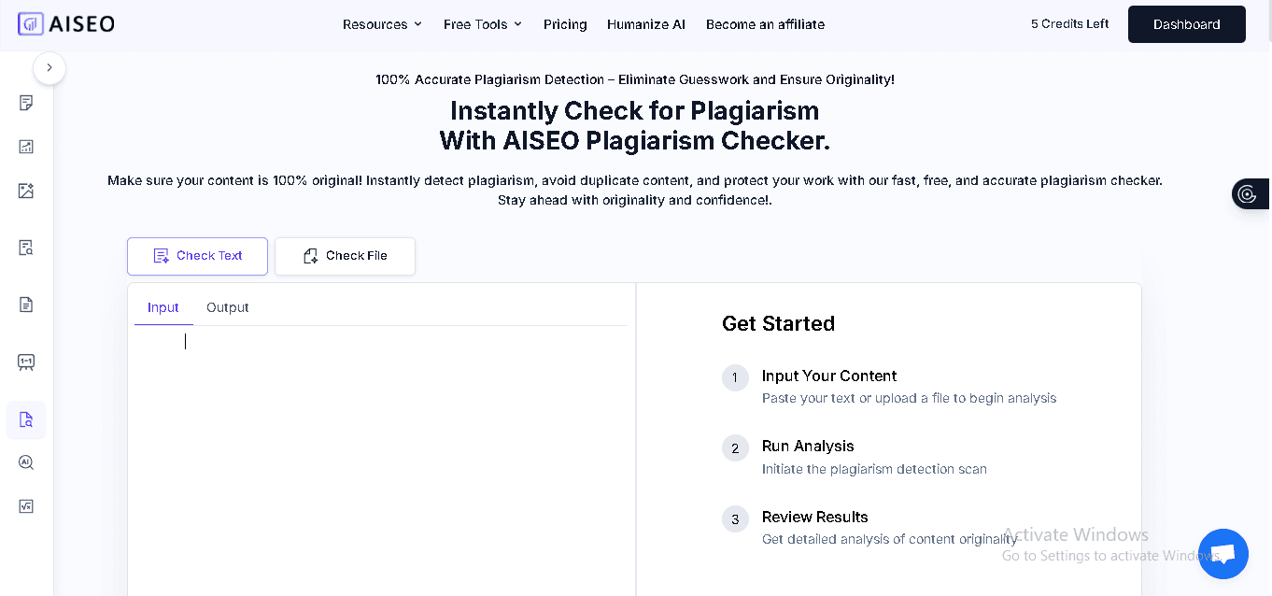This screenshot has width=1272, height=596.
Task: Switch to the Output tab
Action: [227, 306]
